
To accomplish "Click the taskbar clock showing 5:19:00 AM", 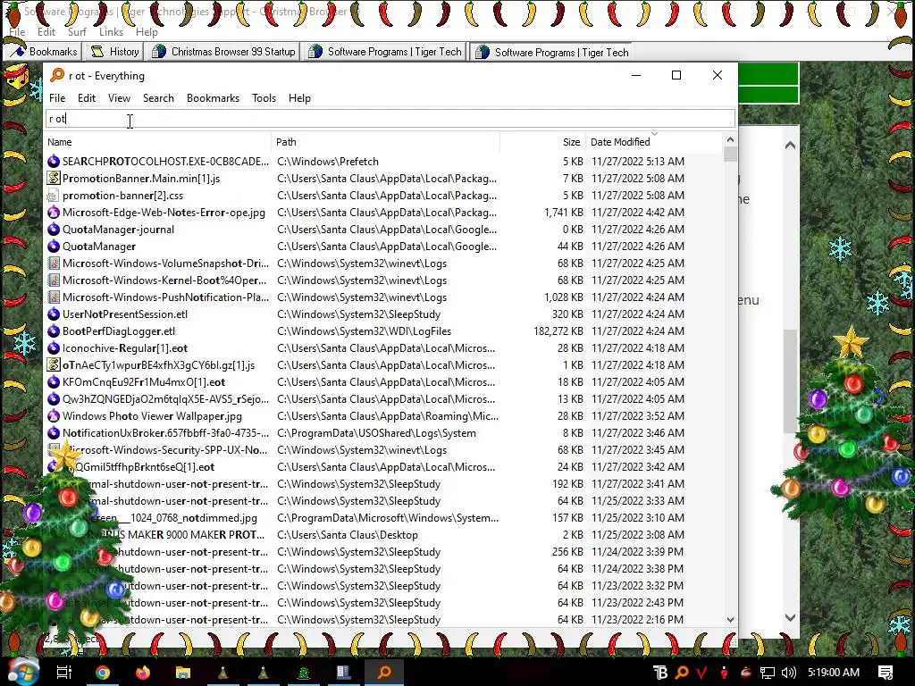I will pyautogui.click(x=834, y=673).
